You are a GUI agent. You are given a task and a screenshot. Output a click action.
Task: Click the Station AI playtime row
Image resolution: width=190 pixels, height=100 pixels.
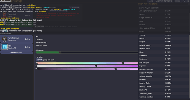click(x=164, y=90)
